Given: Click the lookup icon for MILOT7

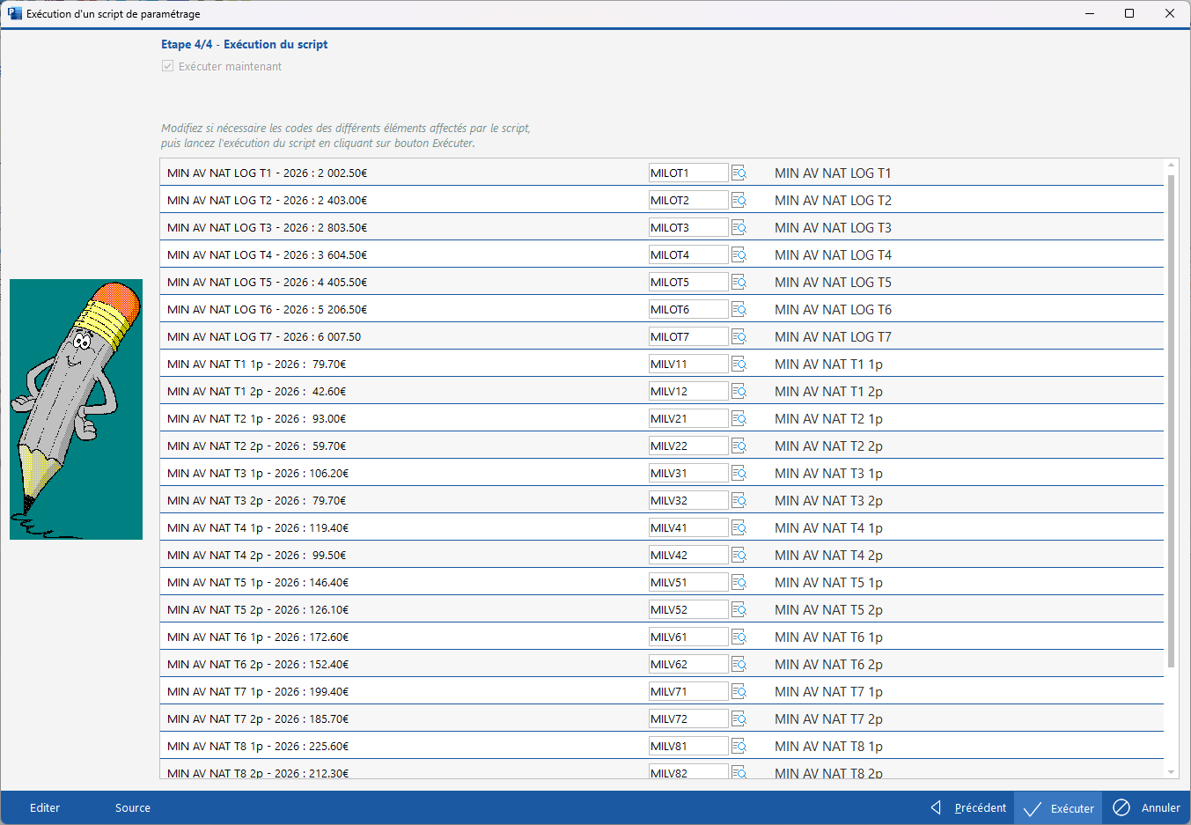Looking at the screenshot, I should [x=739, y=337].
